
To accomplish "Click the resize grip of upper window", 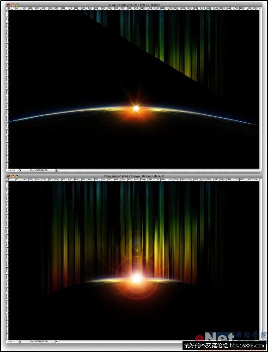I will coord(261,170).
